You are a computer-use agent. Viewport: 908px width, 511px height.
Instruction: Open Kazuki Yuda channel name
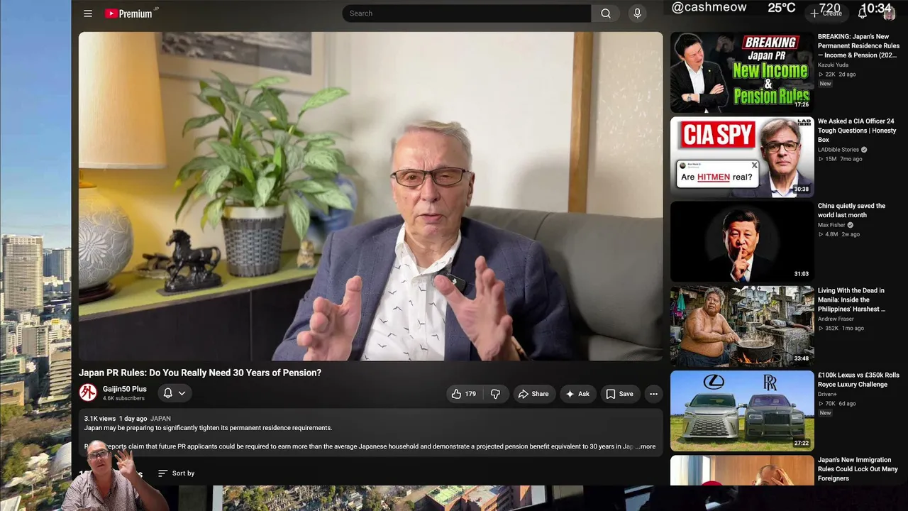(x=833, y=65)
